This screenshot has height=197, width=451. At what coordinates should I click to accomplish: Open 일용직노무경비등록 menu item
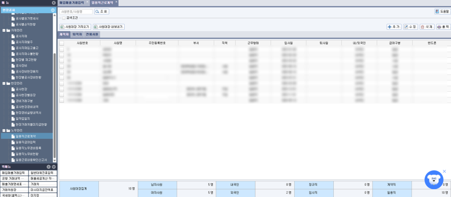click(28, 148)
